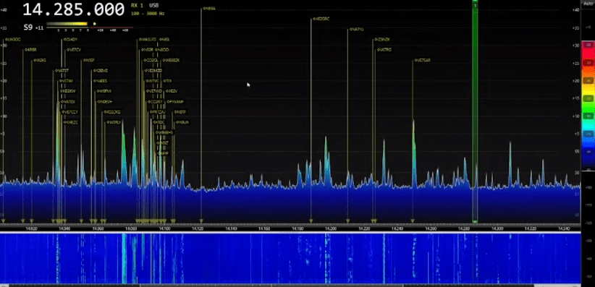
Task: Click the VE7CV spot label
Action: (74, 50)
